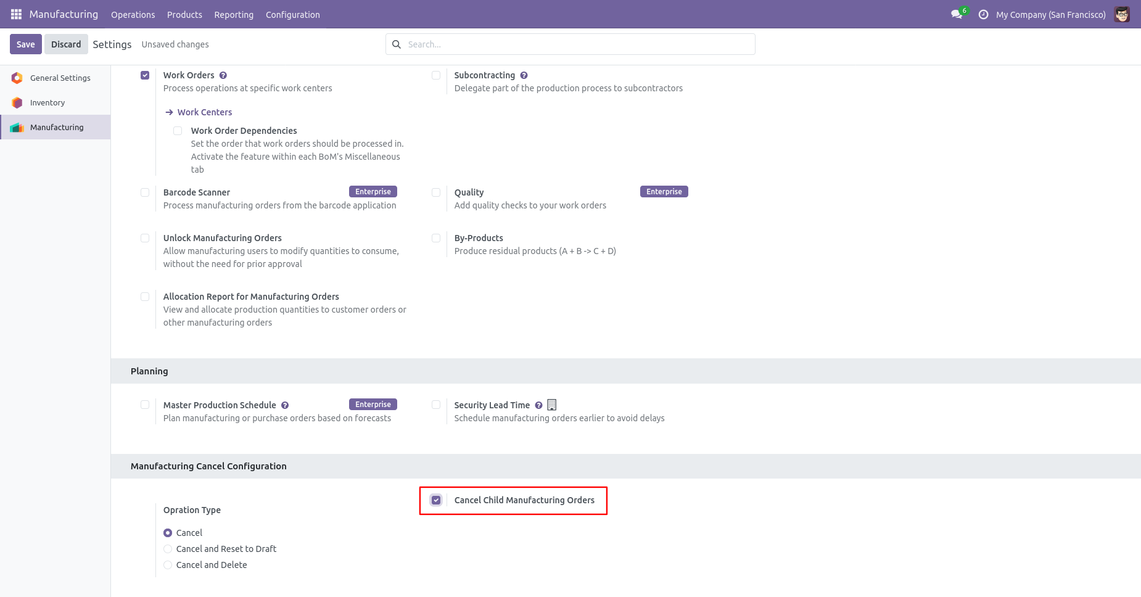Enable the Security Lead Time checkbox

tap(436, 405)
